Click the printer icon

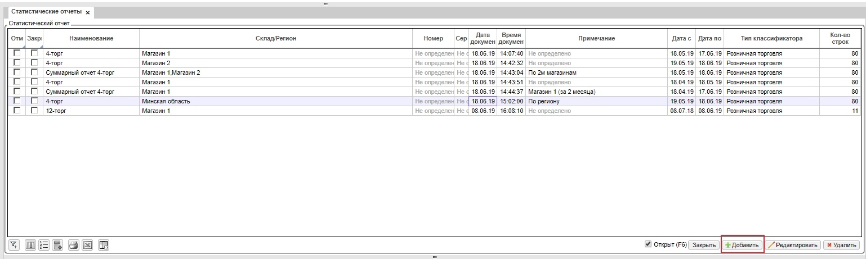[x=73, y=245]
